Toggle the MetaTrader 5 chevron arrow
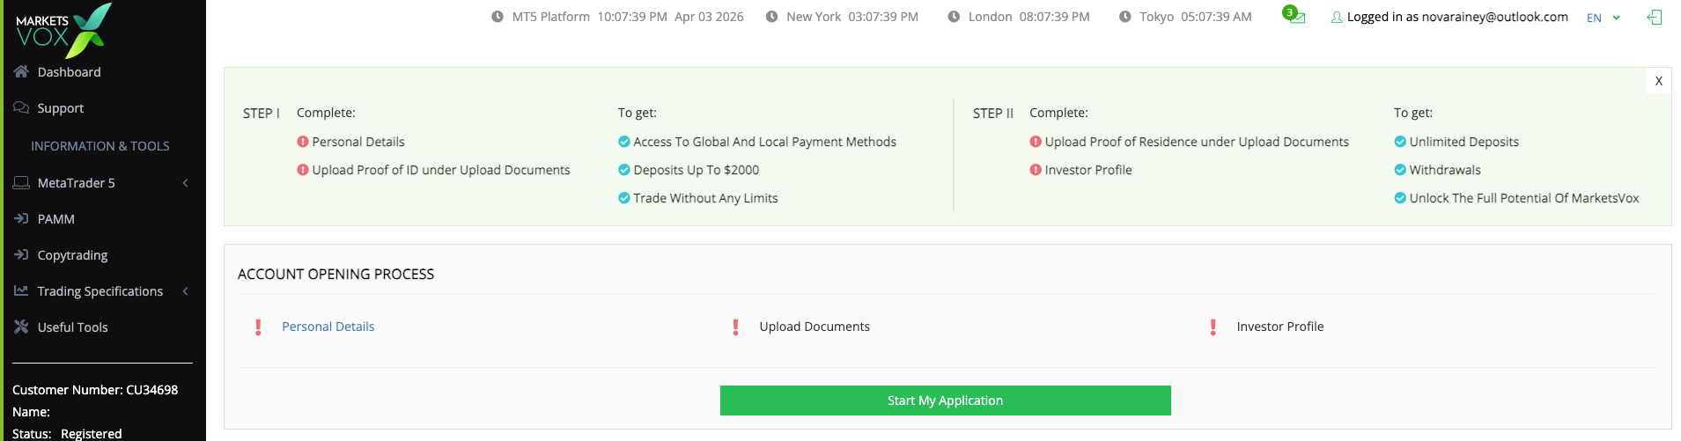Viewport: 1681px width, 441px height. click(x=186, y=183)
